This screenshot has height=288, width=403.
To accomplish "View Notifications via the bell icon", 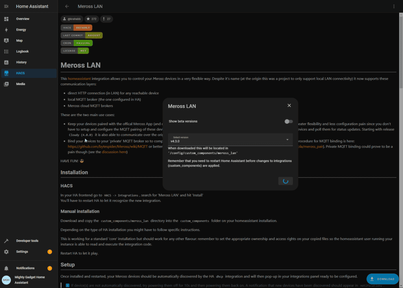I will pos(6,268).
